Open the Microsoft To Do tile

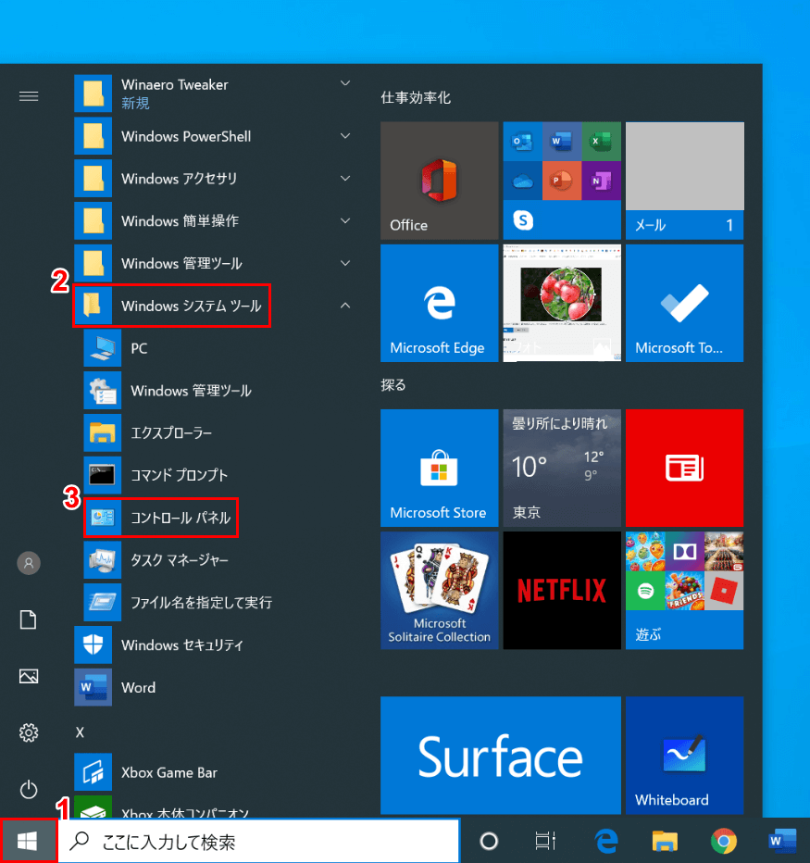click(x=684, y=304)
